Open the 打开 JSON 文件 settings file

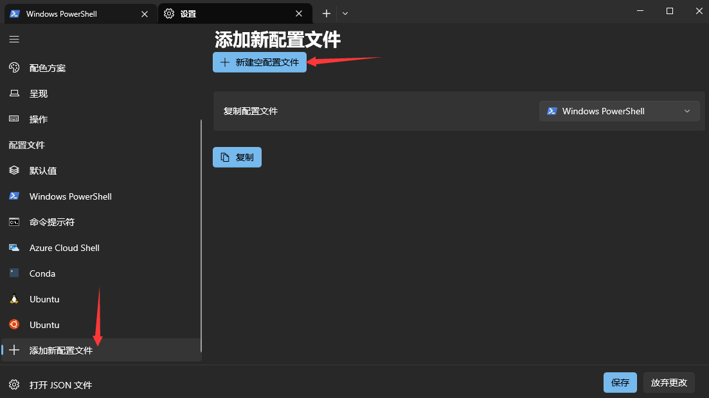click(60, 385)
